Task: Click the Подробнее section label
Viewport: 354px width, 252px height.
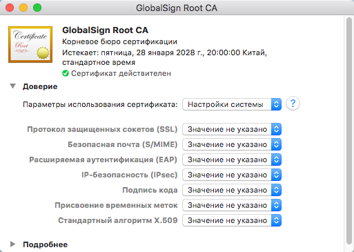Action: point(46,244)
